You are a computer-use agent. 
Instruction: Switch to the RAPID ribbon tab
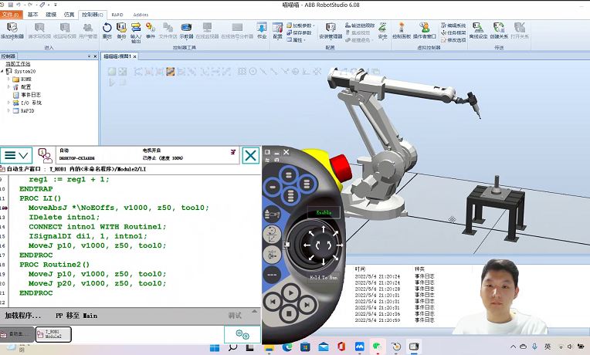(x=117, y=15)
